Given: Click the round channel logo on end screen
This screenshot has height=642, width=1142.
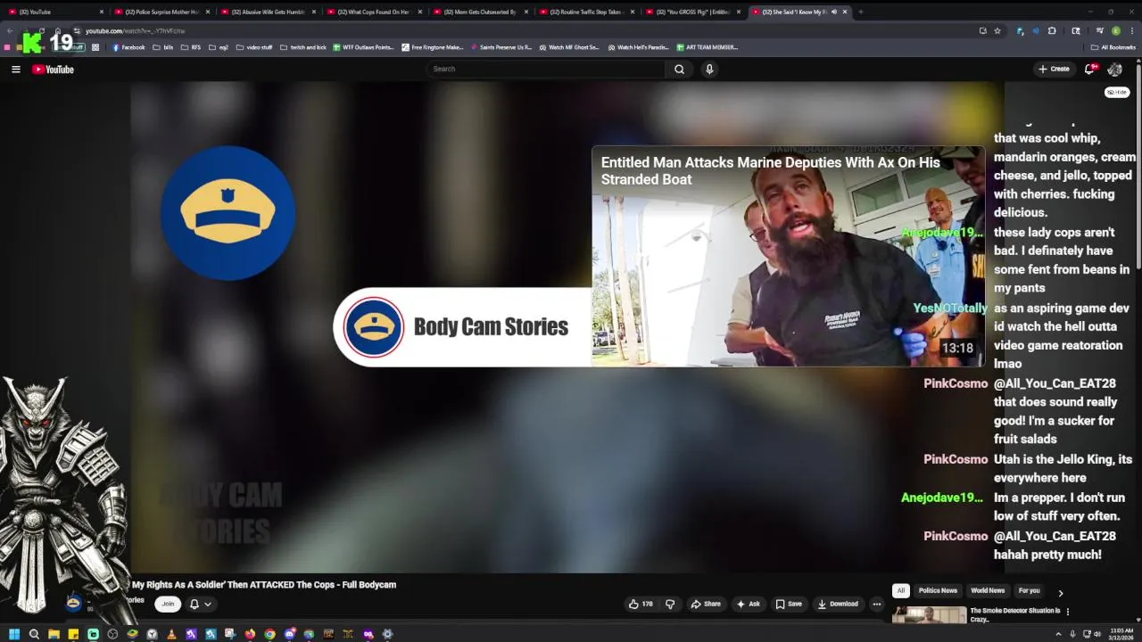Looking at the screenshot, I should 228,212.
